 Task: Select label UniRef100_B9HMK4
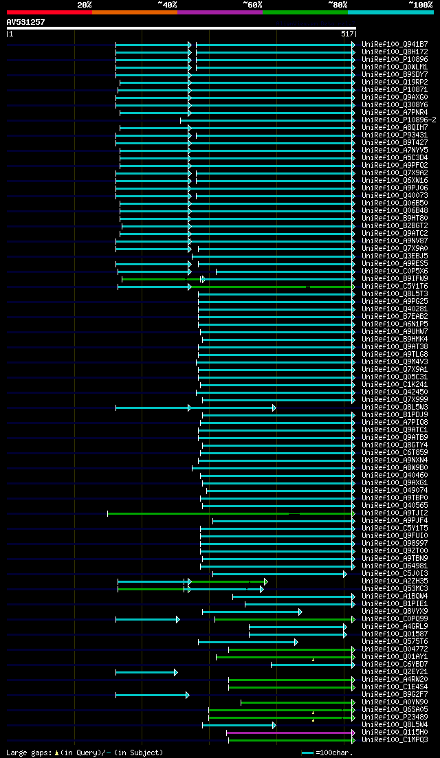pos(395,339)
